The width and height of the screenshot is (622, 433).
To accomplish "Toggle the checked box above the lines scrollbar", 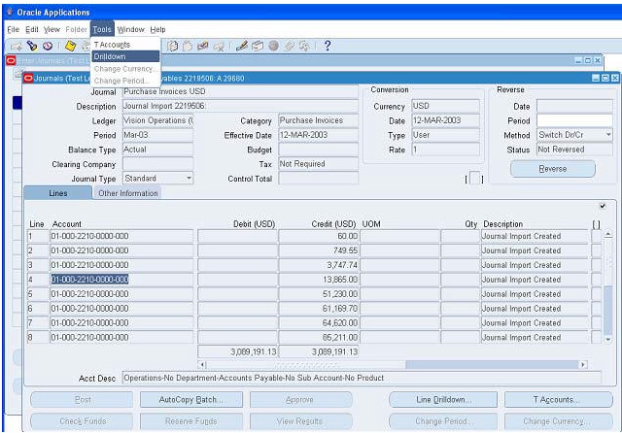I will point(603,206).
